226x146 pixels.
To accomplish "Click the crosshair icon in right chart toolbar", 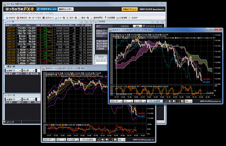I will pos(166,101).
